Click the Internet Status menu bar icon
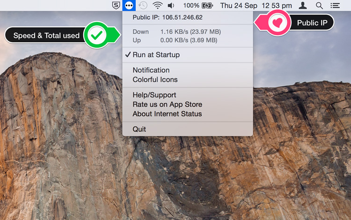The height and width of the screenshot is (220, 351). click(x=129, y=6)
